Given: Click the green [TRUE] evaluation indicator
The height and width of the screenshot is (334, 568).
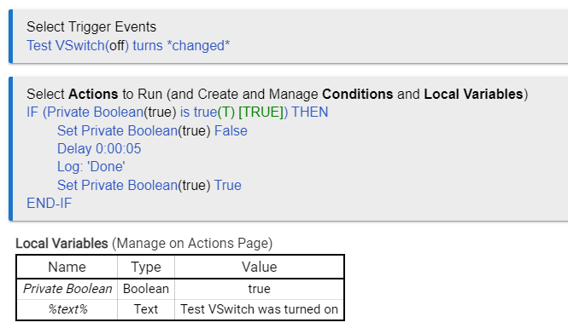Looking at the screenshot, I should 261,112.
